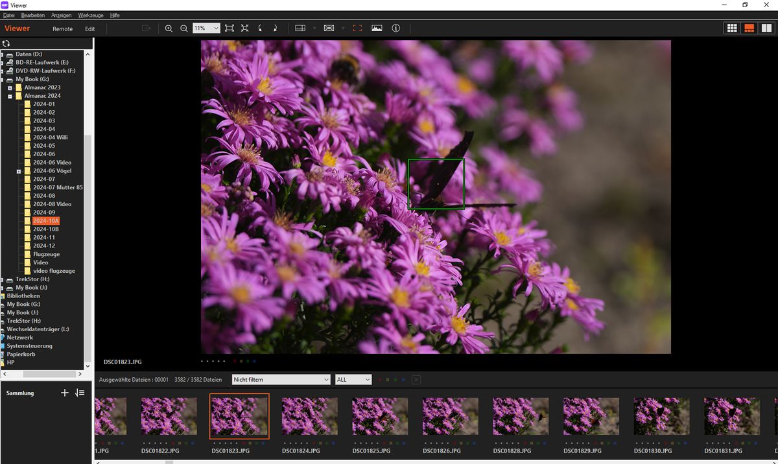778x464 pixels.
Task: Add a new collection with plus icon
Action: tap(64, 393)
